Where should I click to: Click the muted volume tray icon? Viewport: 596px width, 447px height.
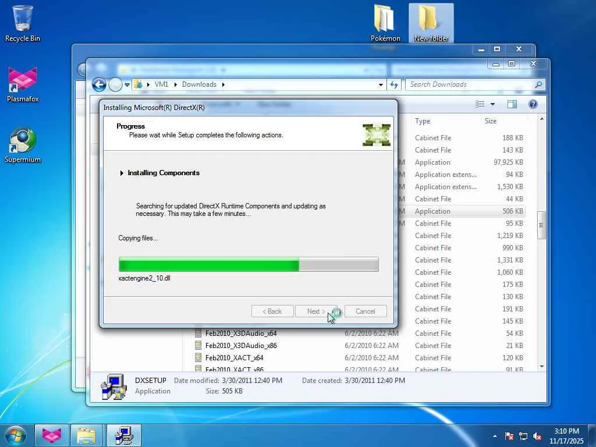click(x=537, y=437)
